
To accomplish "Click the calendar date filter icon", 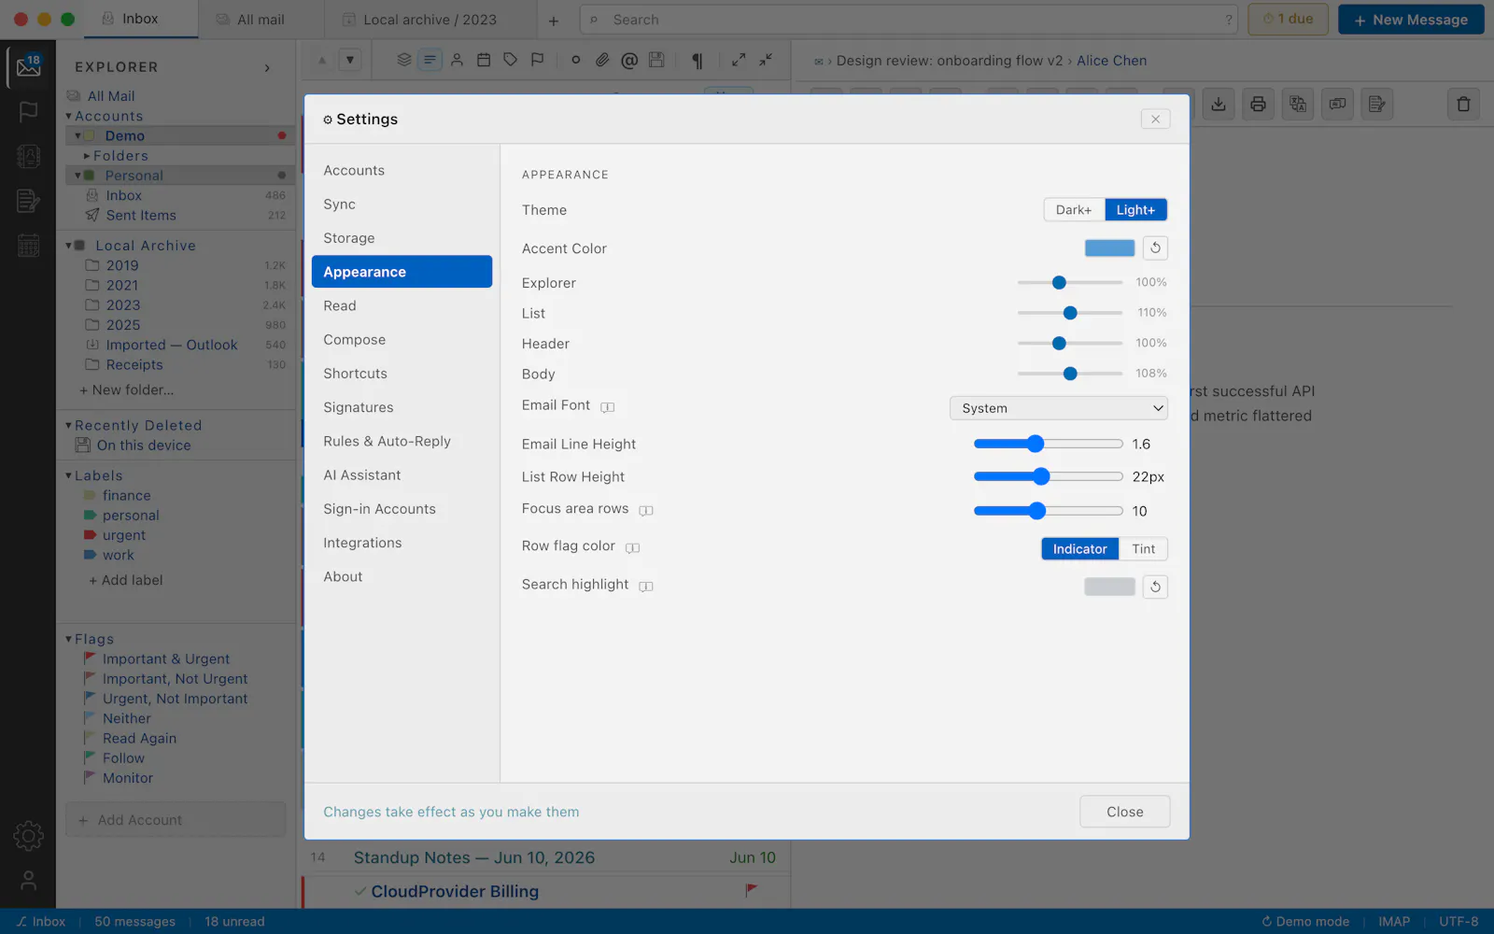I will [484, 60].
